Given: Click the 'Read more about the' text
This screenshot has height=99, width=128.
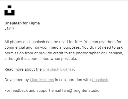Looking at the screenshot, I should pos(23,69).
